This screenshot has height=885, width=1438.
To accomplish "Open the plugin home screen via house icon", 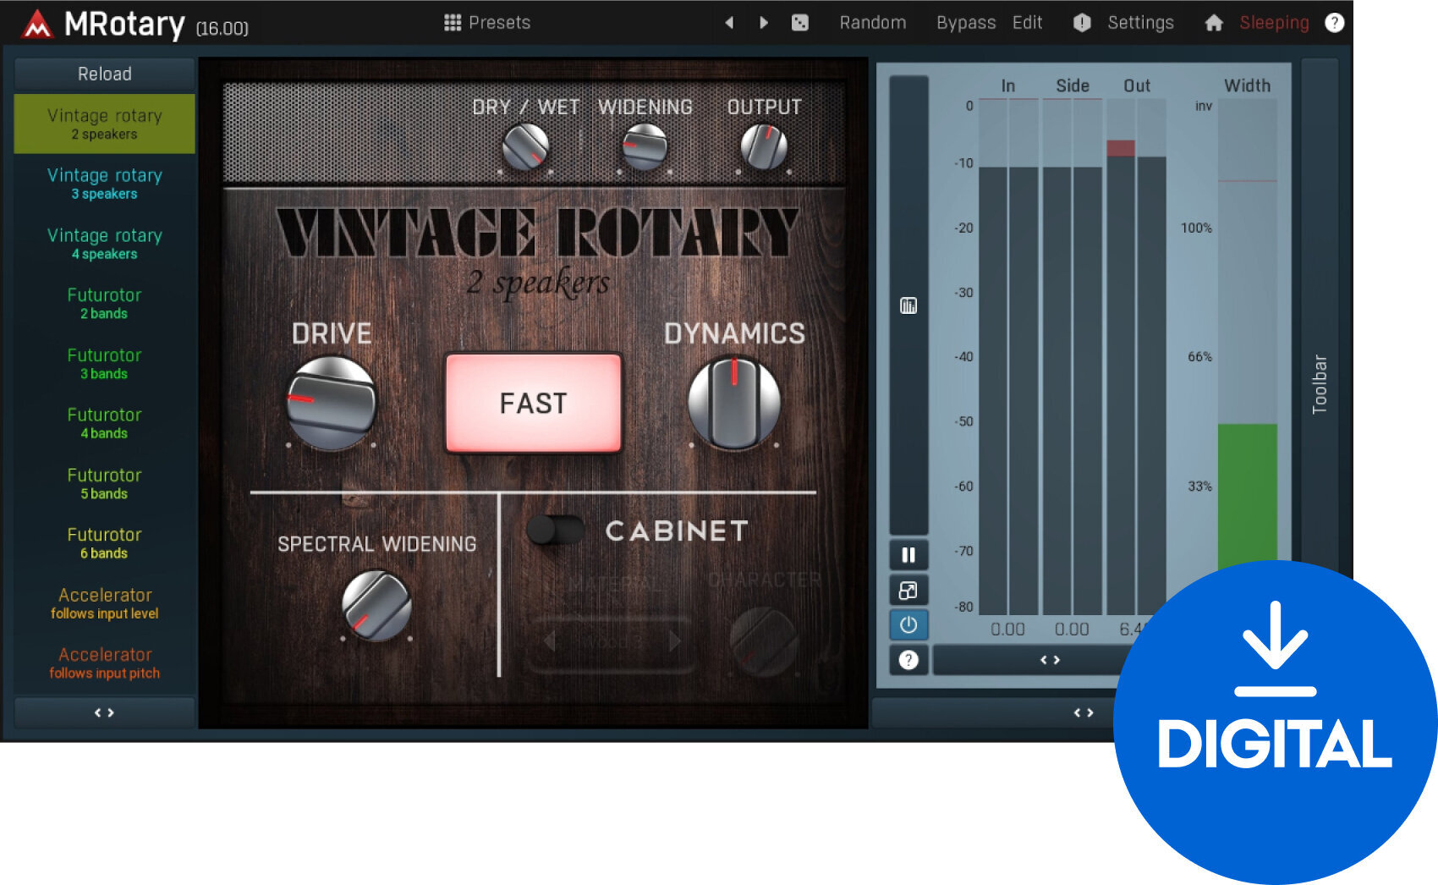I will coord(1216,23).
